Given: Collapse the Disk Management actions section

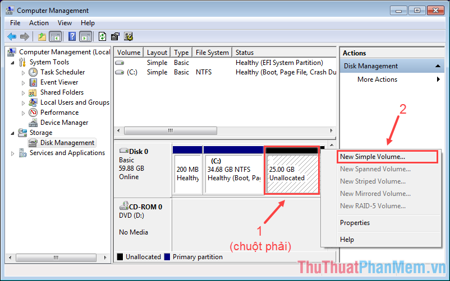Looking at the screenshot, I should pyautogui.click(x=438, y=66).
